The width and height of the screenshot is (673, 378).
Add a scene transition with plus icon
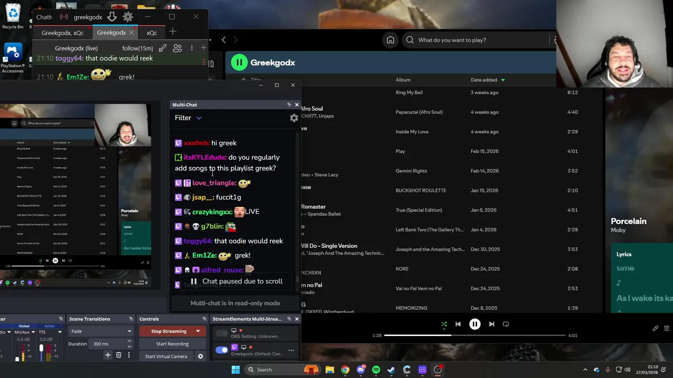(x=108, y=355)
